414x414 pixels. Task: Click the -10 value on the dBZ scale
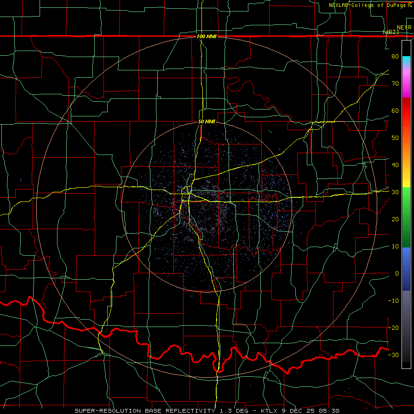pos(393,301)
